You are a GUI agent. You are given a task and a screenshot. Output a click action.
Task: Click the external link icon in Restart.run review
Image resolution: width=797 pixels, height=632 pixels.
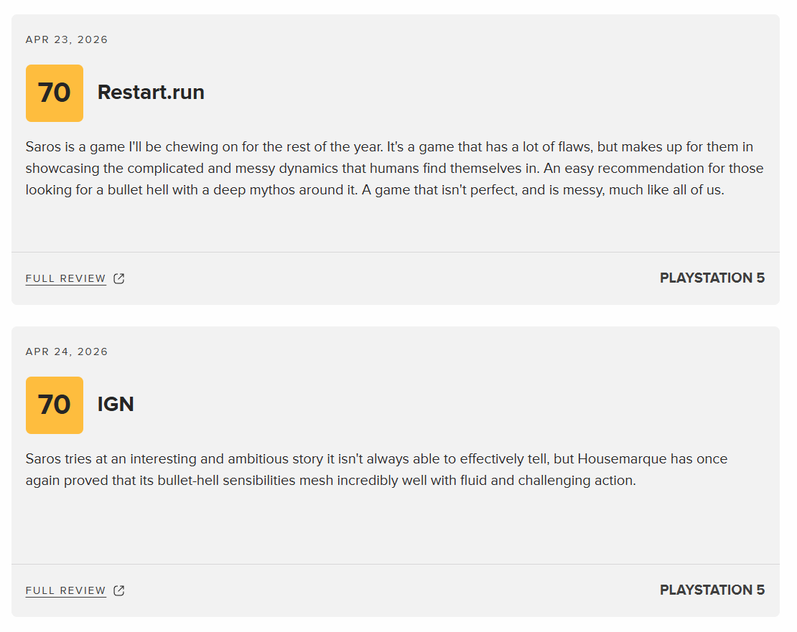119,278
